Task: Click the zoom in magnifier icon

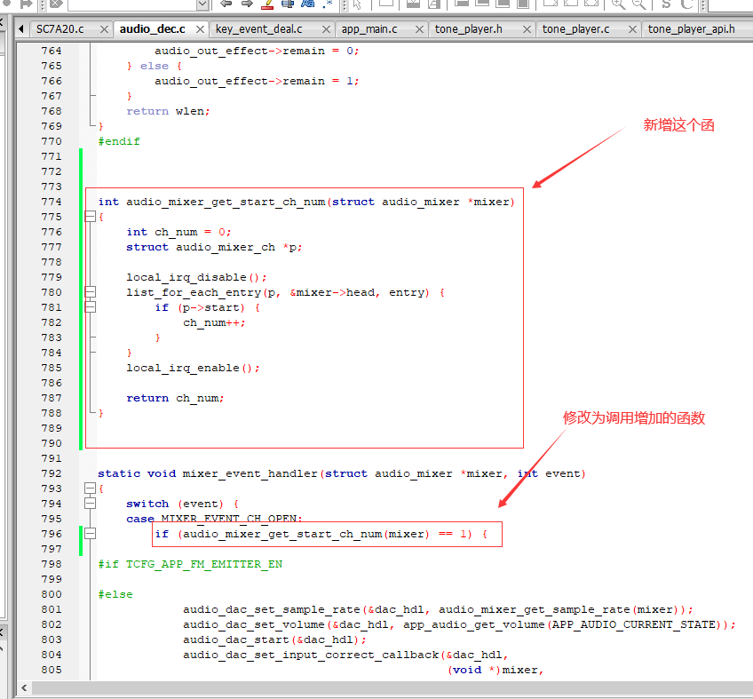Action: tap(618, 4)
